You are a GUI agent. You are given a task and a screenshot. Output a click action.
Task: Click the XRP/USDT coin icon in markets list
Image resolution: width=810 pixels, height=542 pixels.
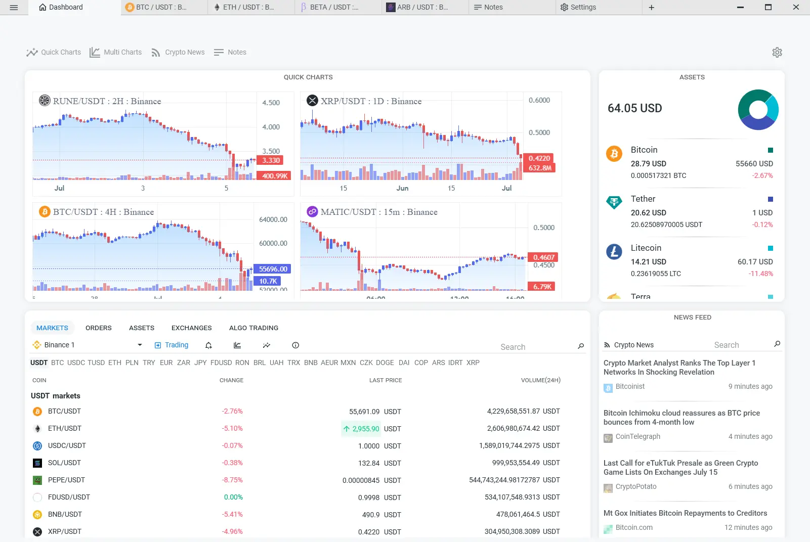point(37,532)
